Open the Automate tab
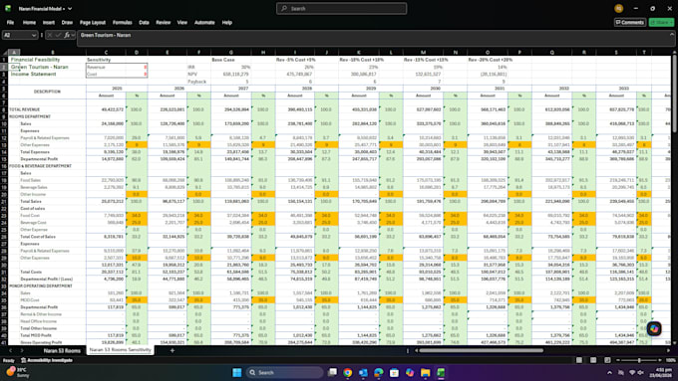 (x=204, y=23)
